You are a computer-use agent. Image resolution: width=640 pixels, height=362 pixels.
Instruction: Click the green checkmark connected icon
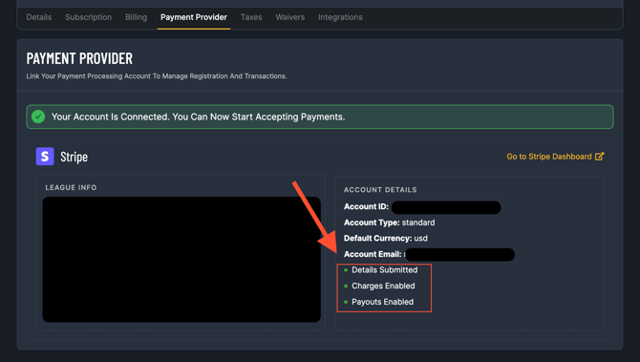click(x=38, y=117)
